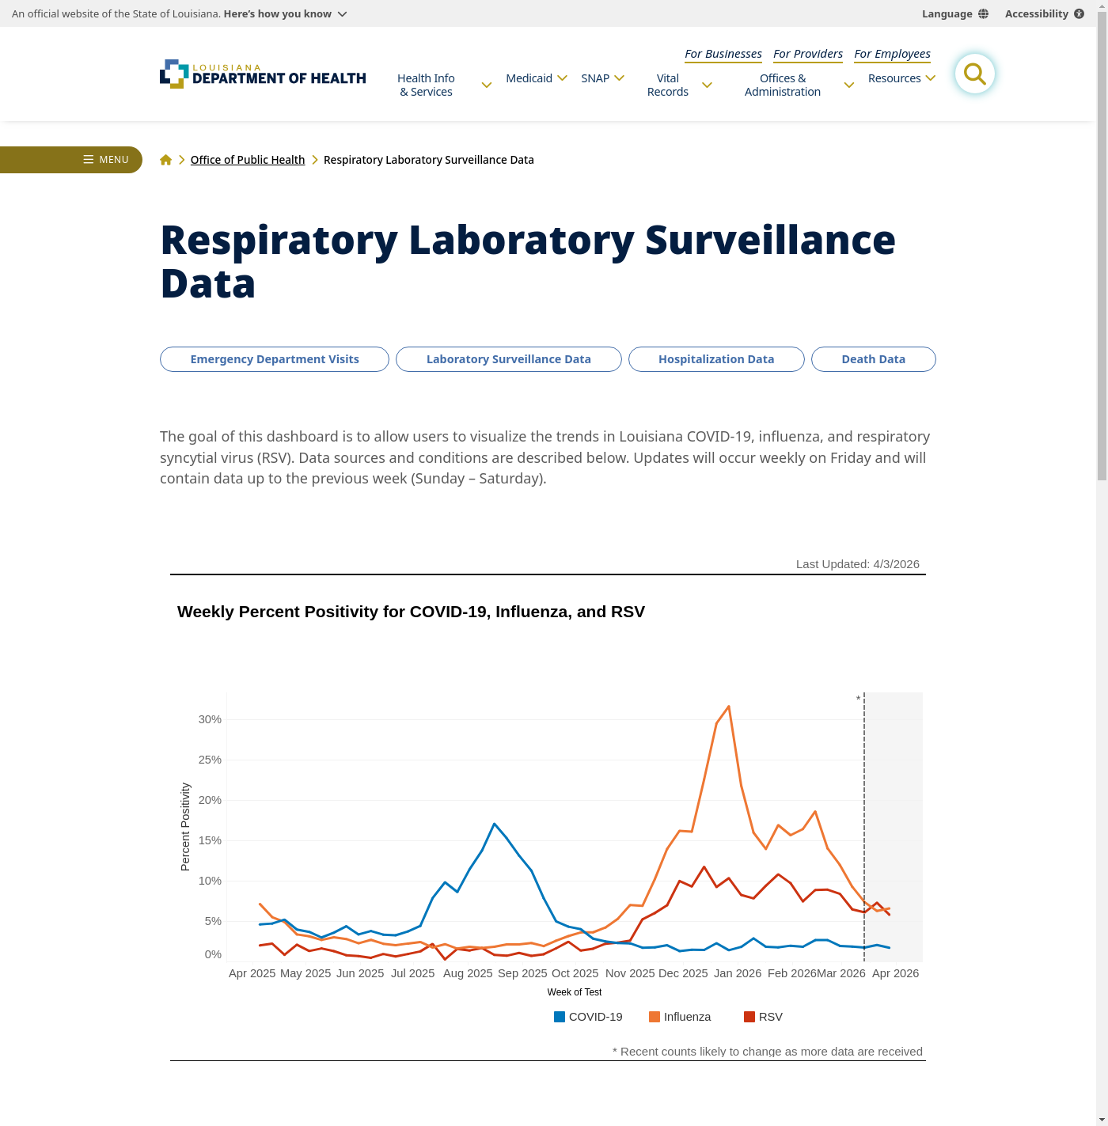Click the influenza peak on the chart
The width and height of the screenshot is (1108, 1126).
[x=728, y=707]
